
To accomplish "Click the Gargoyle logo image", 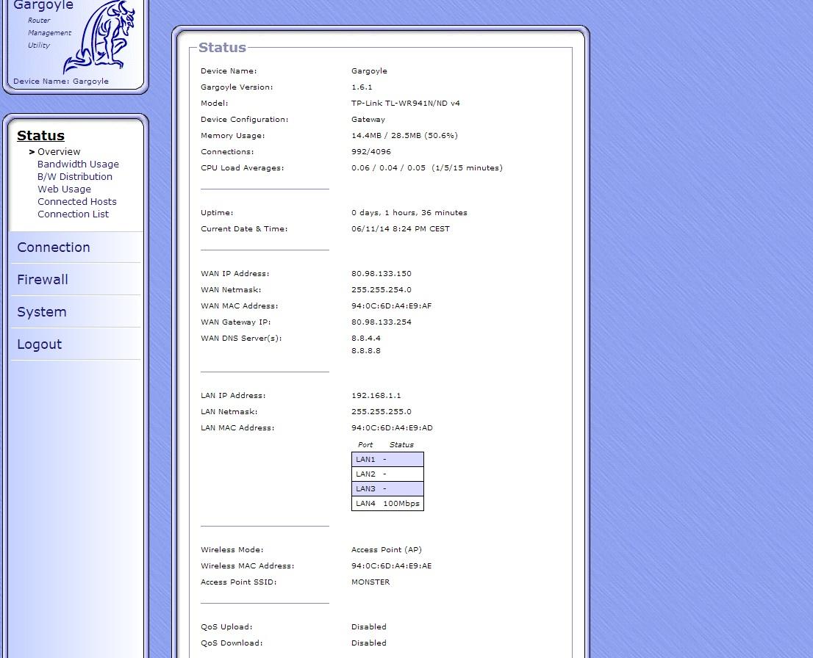I will (x=99, y=36).
